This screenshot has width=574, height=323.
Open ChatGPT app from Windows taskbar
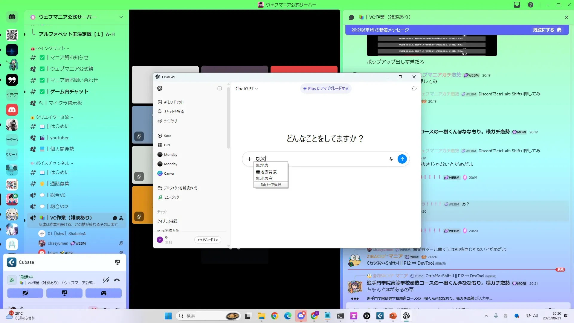coord(406,316)
